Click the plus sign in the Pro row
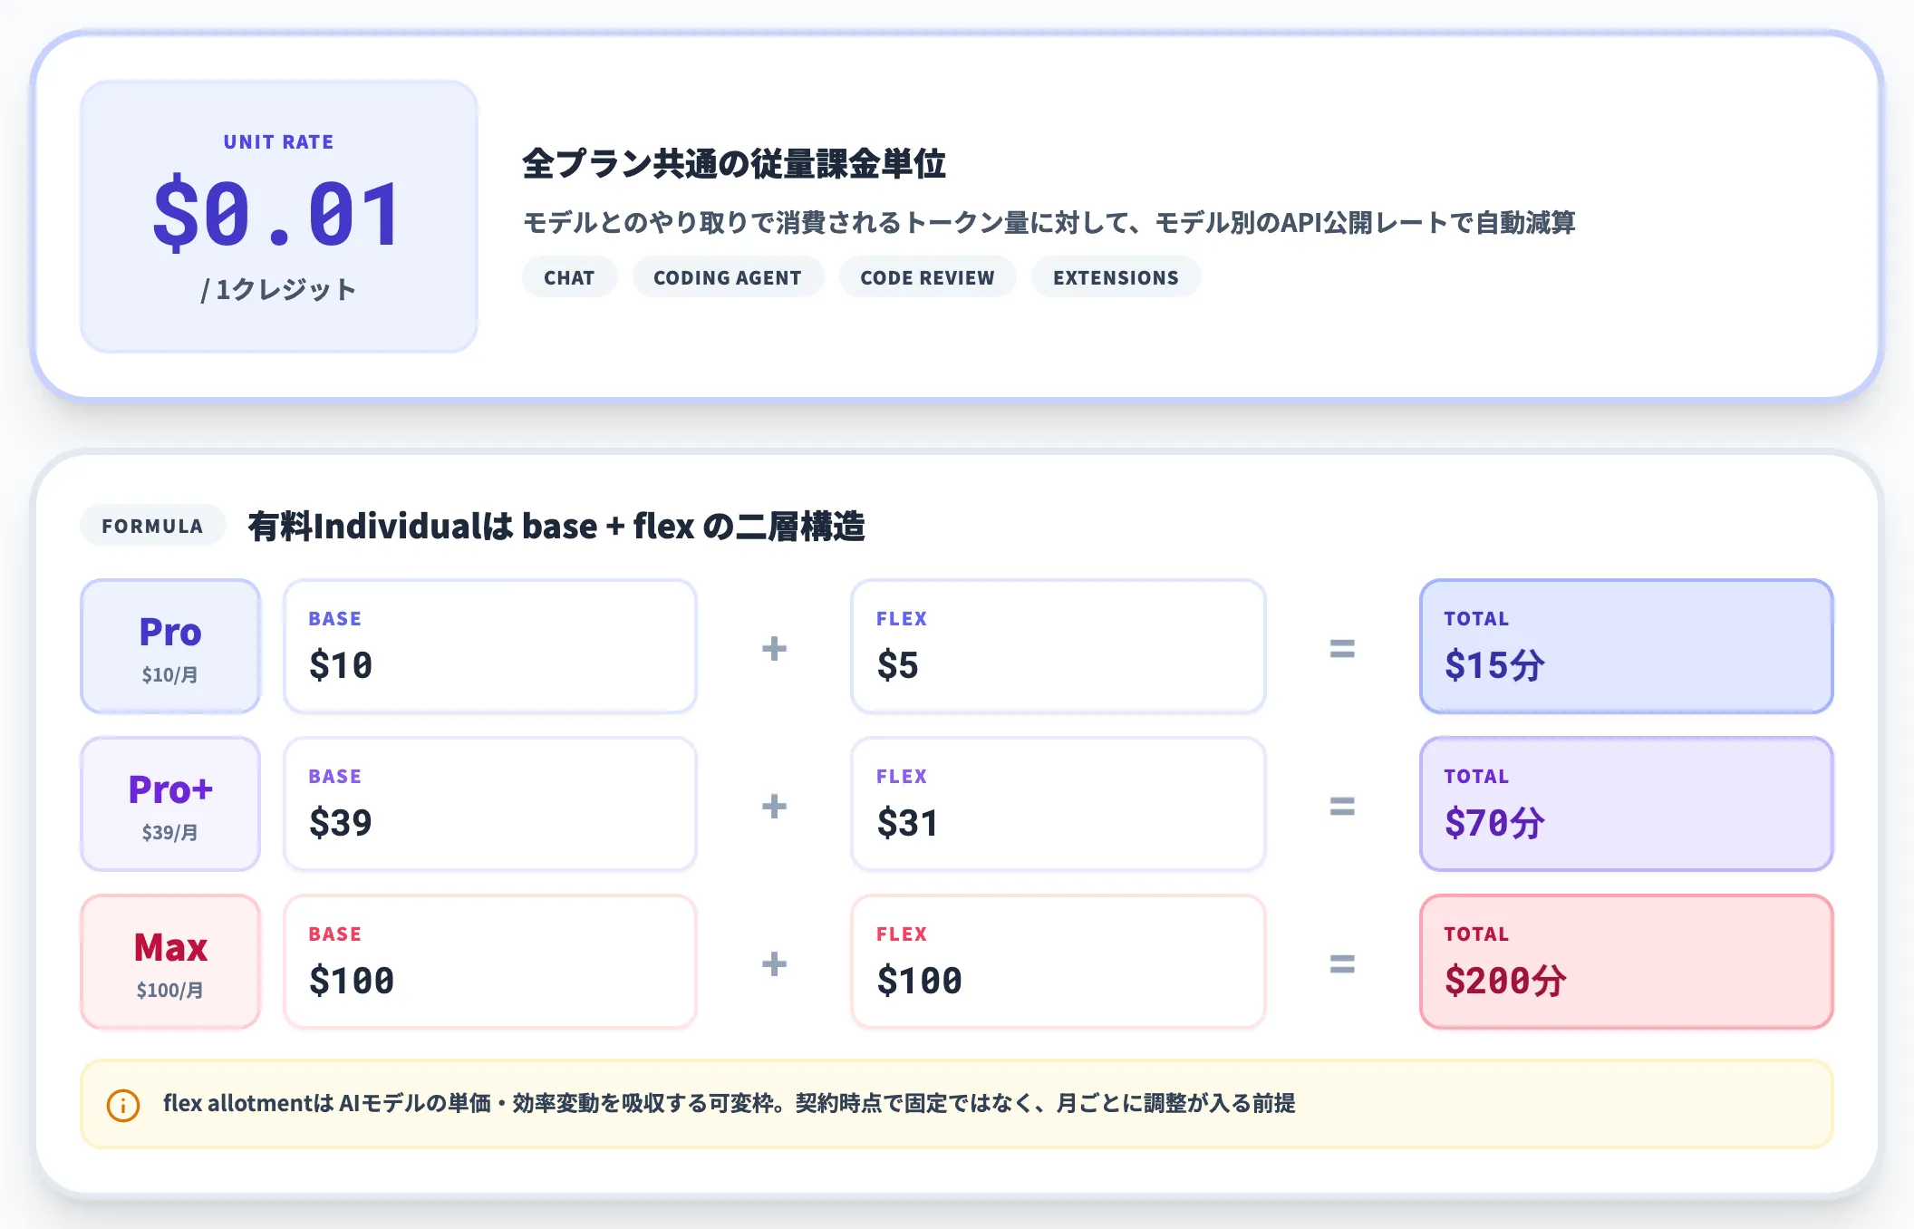Viewport: 1914px width, 1229px height. tap(774, 648)
